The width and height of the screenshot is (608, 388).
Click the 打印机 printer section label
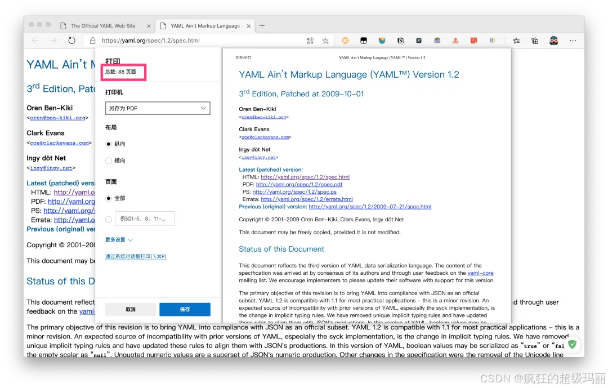tap(114, 92)
